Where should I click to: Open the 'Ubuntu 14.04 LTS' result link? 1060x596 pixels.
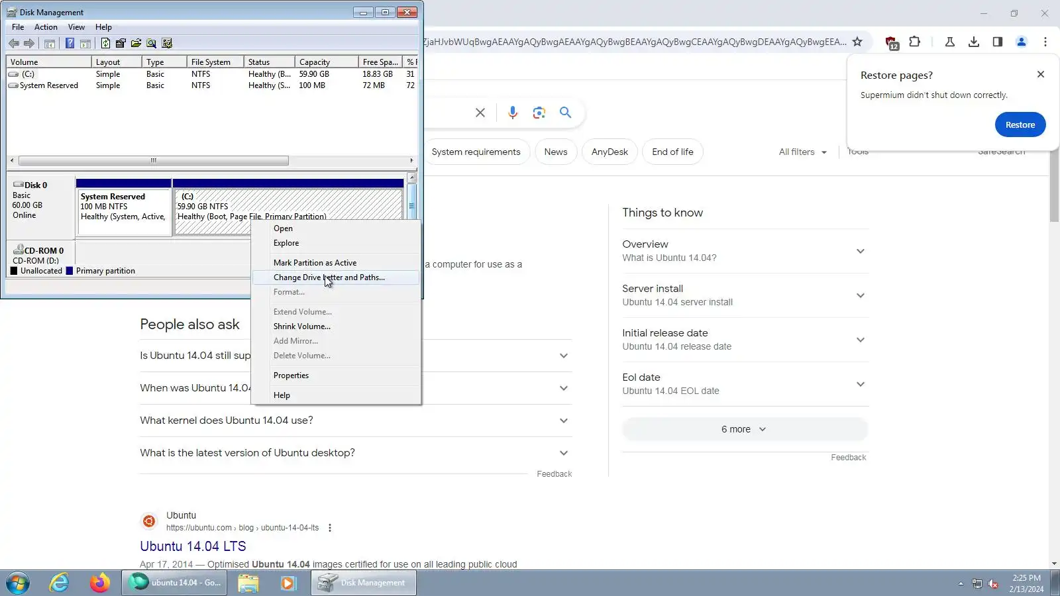point(193,546)
